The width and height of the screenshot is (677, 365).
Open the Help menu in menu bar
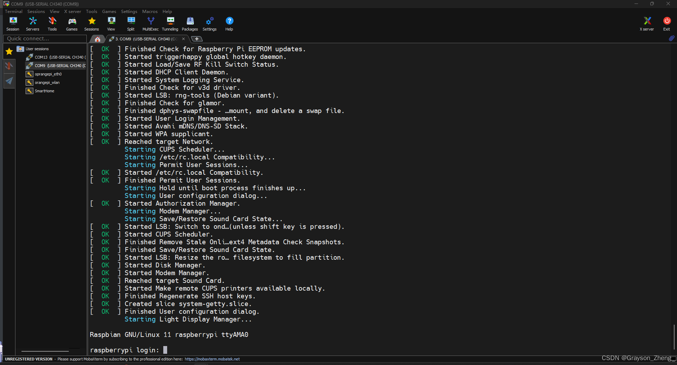[x=167, y=12]
